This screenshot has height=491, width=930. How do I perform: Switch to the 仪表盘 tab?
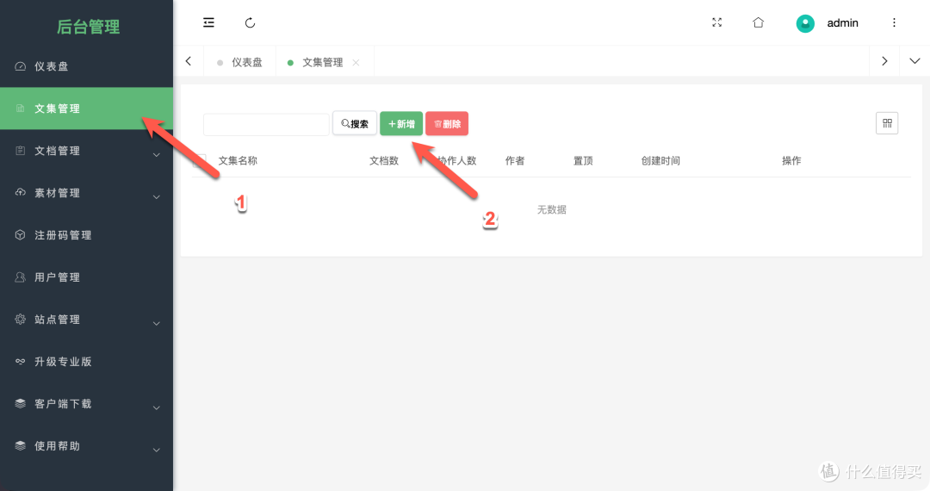click(239, 62)
